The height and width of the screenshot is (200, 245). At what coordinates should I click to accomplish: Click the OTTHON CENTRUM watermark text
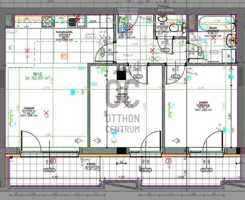point(123,123)
